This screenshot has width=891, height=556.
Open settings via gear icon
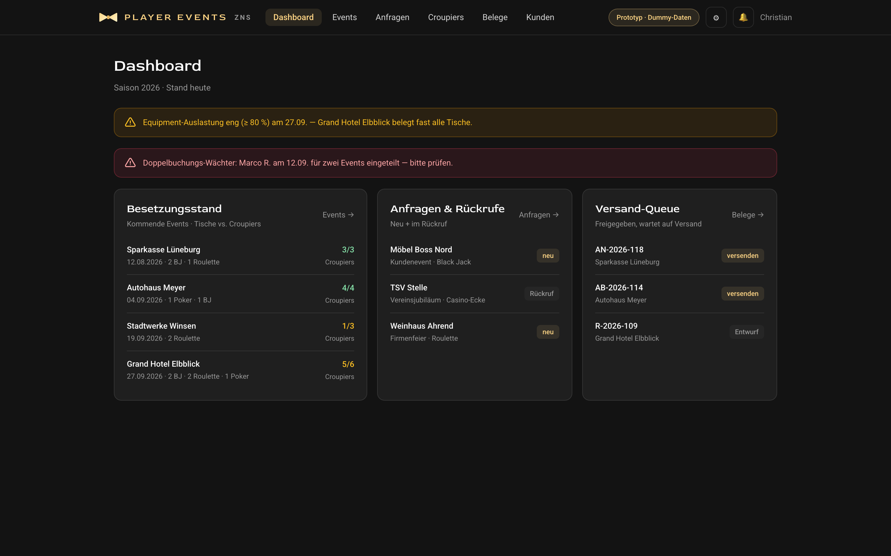(x=716, y=17)
